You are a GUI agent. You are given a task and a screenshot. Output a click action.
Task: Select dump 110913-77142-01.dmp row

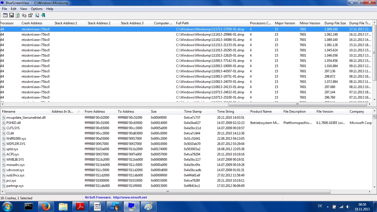coord(186,61)
